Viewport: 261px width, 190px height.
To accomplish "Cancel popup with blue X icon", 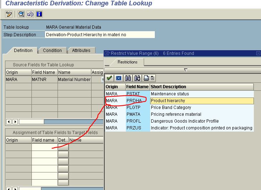I will (x=119, y=78).
